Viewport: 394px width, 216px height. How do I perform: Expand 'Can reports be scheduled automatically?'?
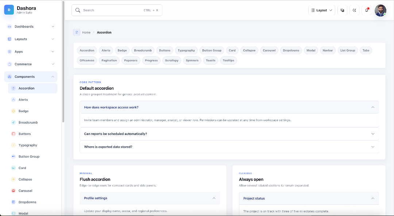pos(229,134)
